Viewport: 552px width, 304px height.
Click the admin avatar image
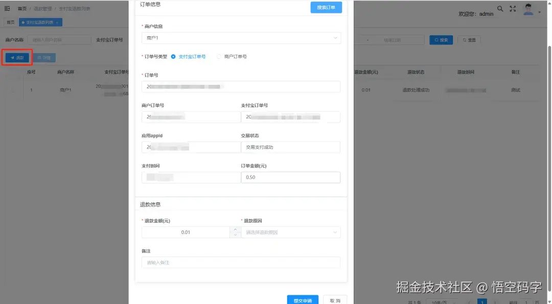pyautogui.click(x=528, y=10)
